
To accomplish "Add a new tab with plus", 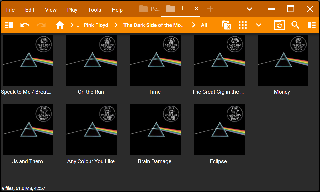I will [210, 9].
